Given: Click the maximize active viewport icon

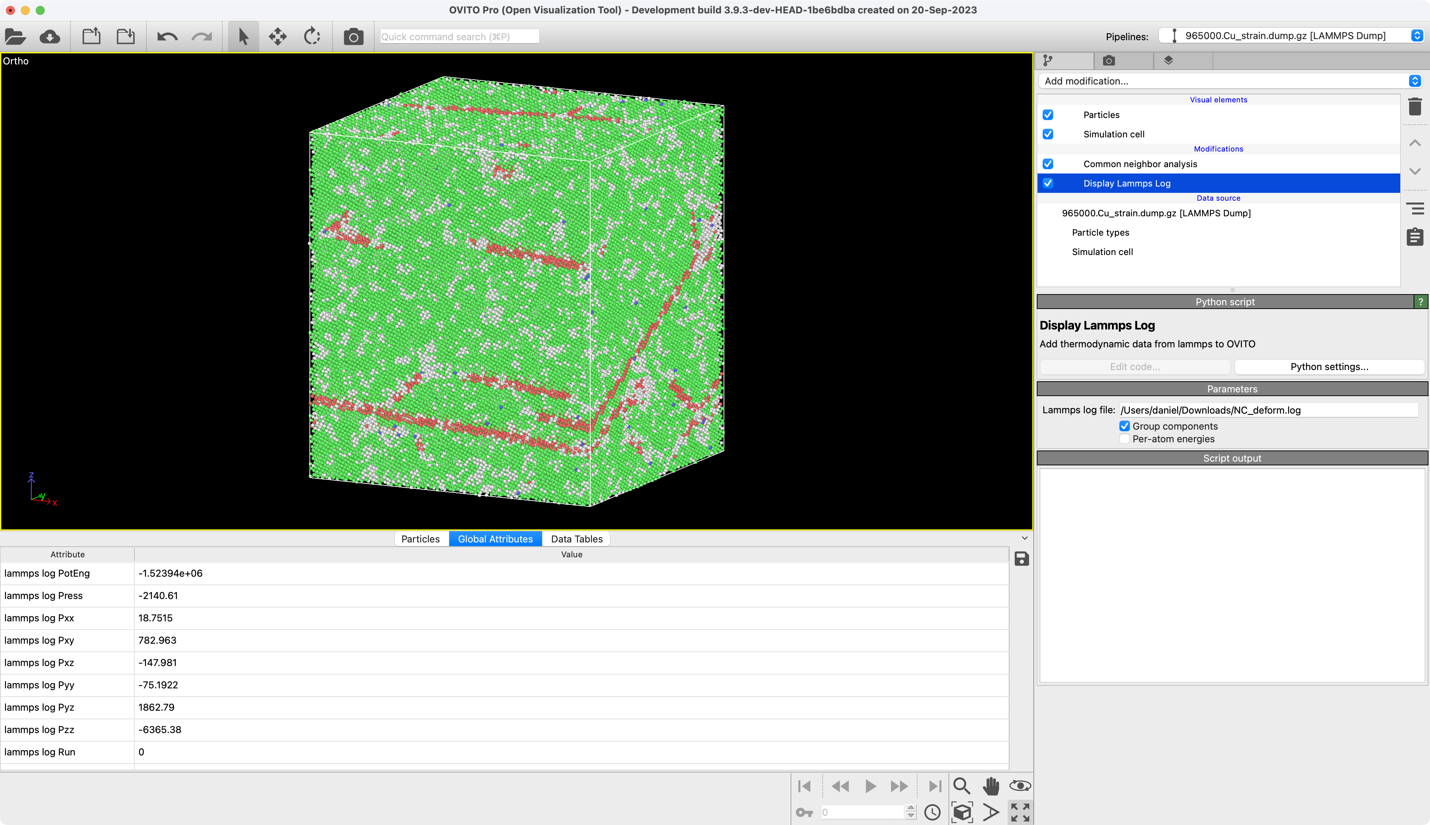Looking at the screenshot, I should (1020, 813).
